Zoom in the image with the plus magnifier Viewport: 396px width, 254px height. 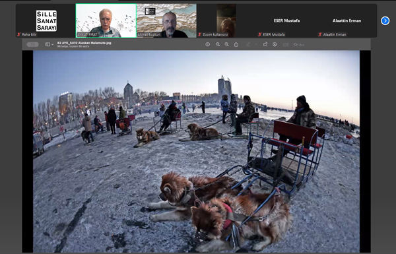[227, 44]
